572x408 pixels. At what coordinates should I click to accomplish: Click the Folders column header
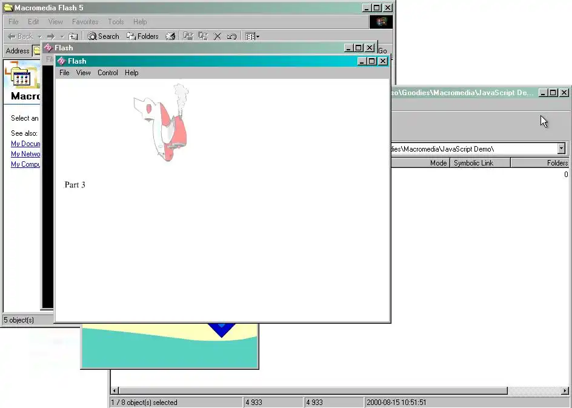click(540, 162)
